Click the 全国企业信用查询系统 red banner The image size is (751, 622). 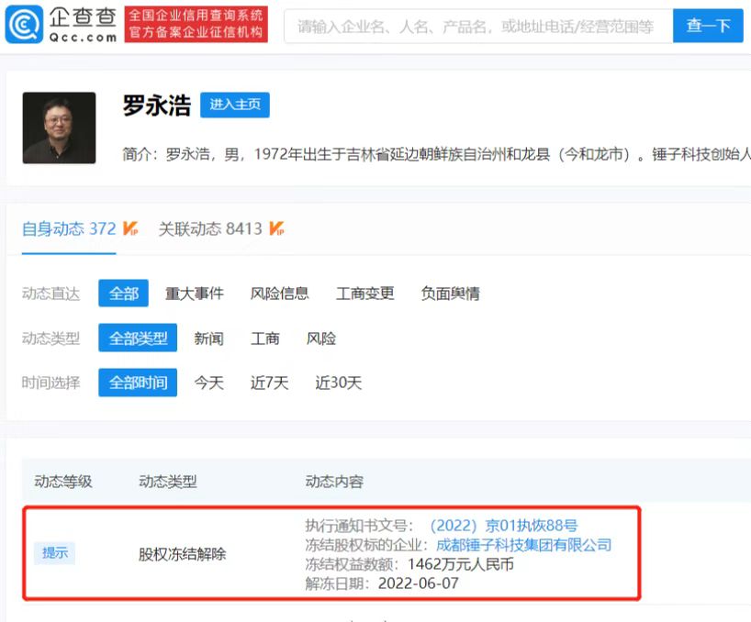(196, 25)
